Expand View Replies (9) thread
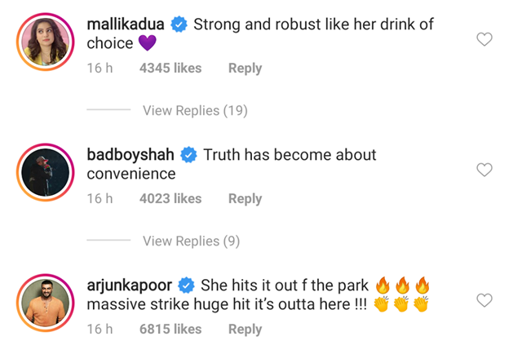The image size is (522, 363). click(x=192, y=241)
